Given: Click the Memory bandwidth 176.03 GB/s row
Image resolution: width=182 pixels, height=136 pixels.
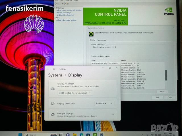Looking at the screenshot, I should point(143,79).
